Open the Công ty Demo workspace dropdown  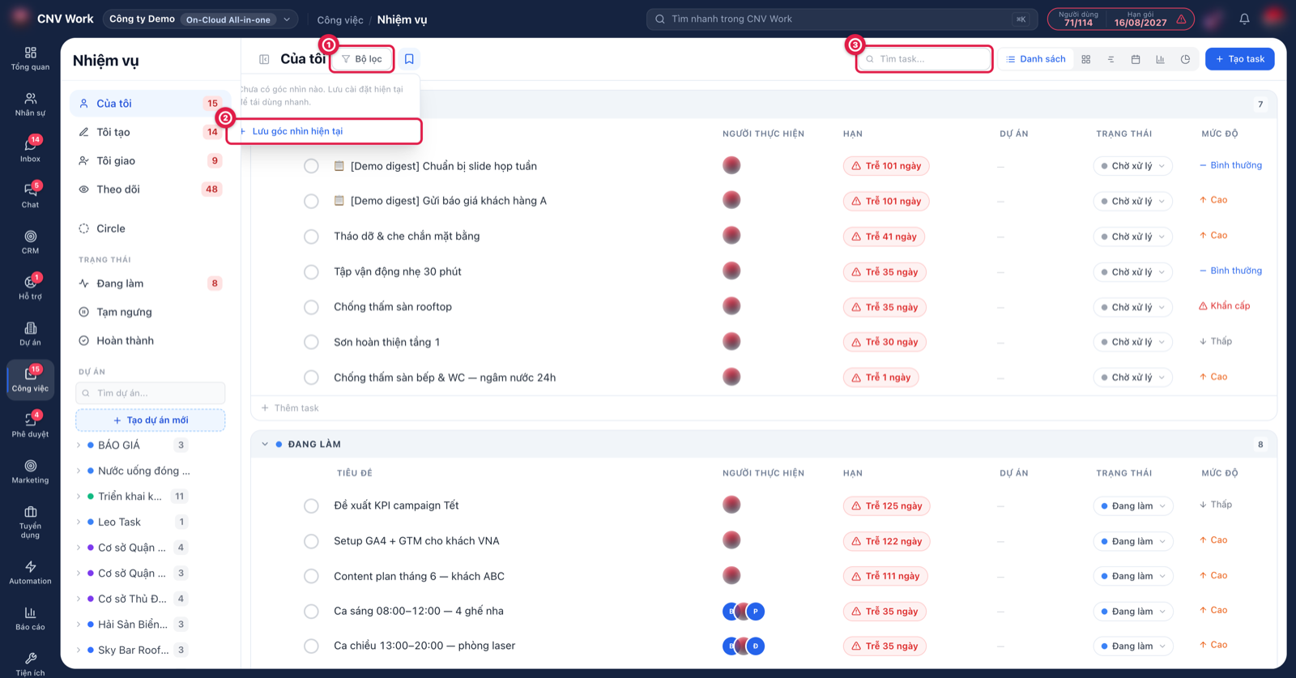(200, 19)
